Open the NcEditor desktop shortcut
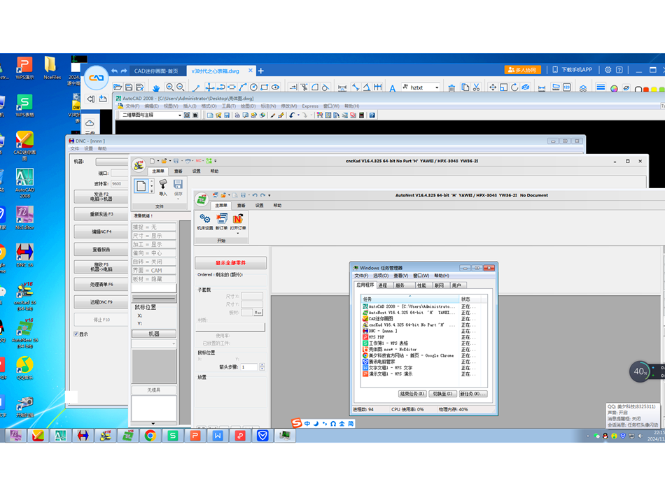Viewport: 665px width, 498px height. tap(24, 218)
